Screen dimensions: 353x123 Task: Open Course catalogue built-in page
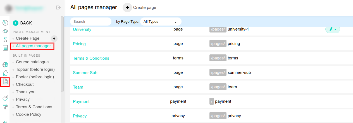click(32, 62)
